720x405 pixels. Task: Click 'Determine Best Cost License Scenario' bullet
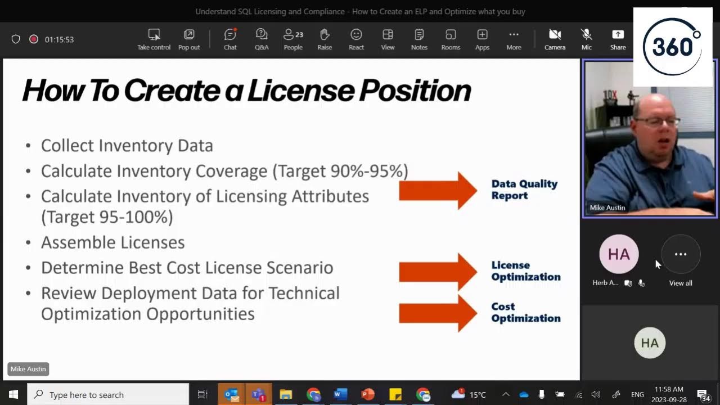pos(187,268)
